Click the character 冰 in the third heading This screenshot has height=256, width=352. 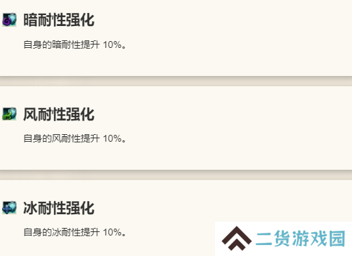tap(31, 208)
